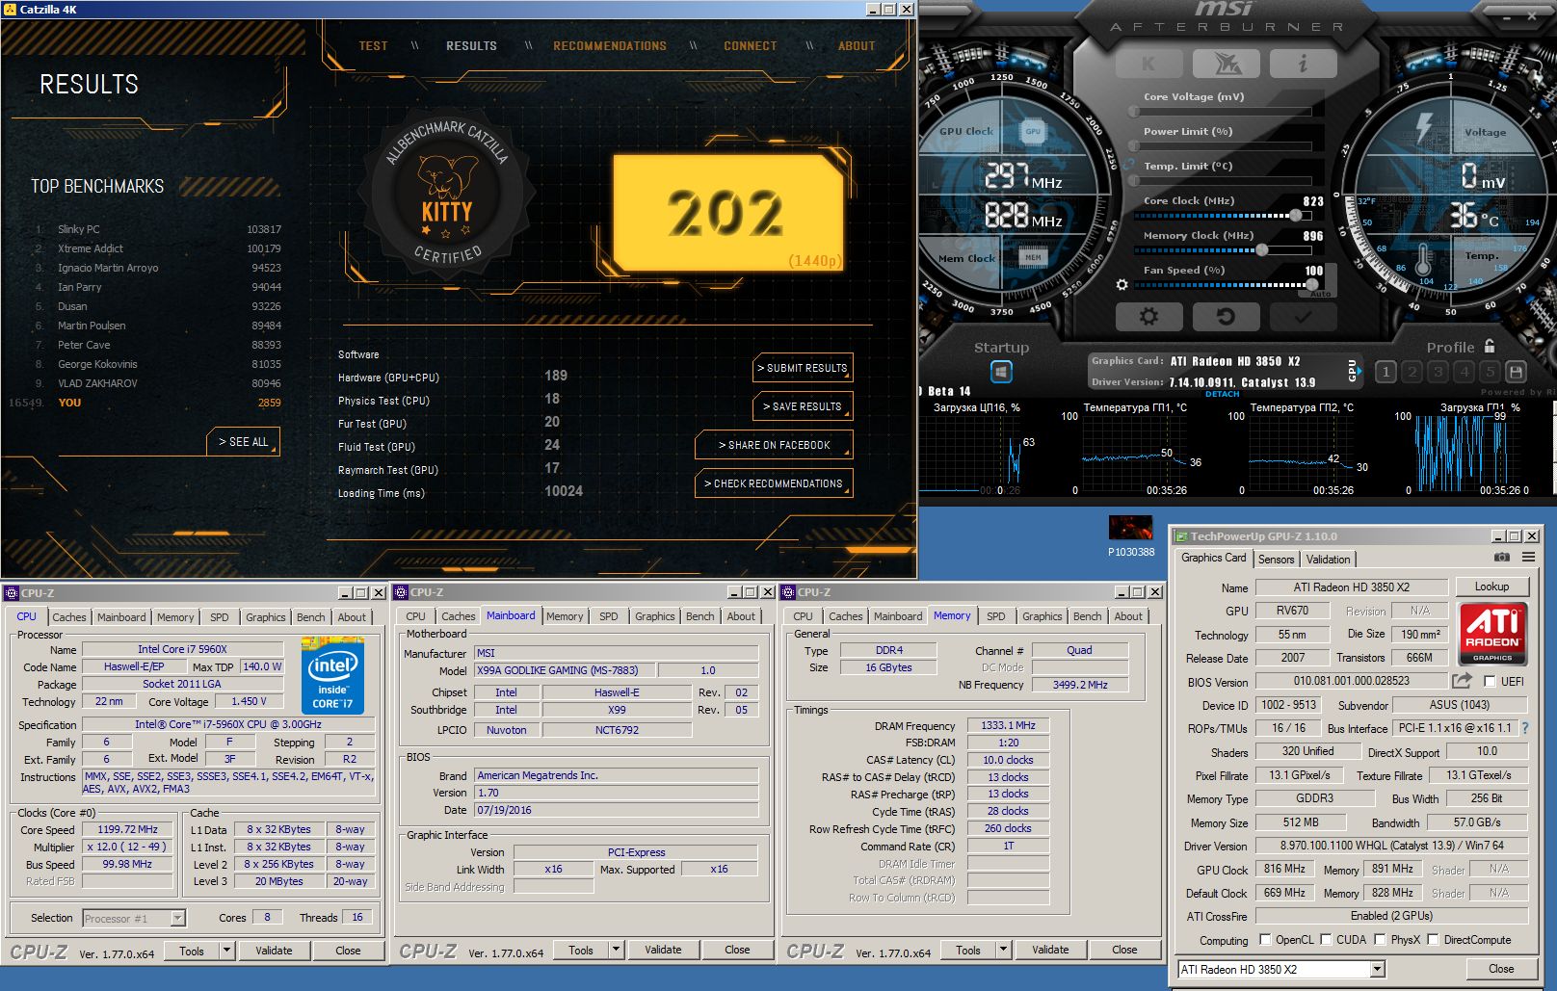Open the P1030388 desktop icon
1557x991 pixels.
coord(1130,535)
